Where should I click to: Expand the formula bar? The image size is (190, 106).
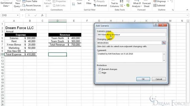(x=187, y=15)
